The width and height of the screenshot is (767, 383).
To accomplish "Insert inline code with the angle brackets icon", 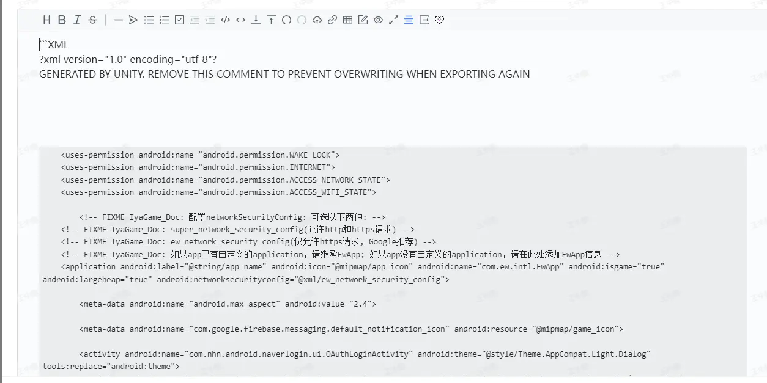I will coord(240,20).
